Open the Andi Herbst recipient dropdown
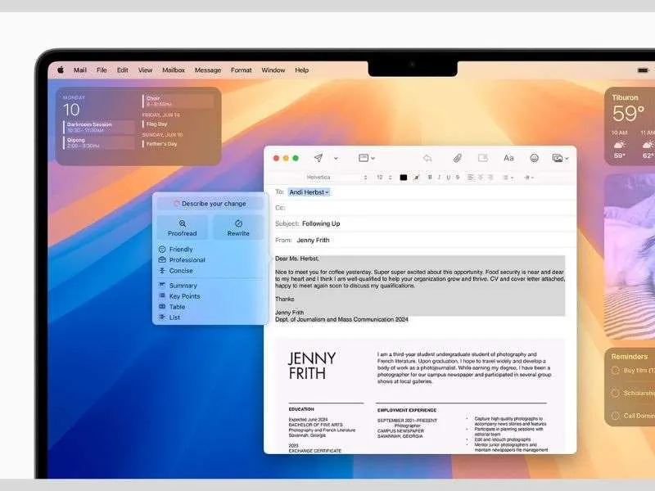 click(309, 192)
